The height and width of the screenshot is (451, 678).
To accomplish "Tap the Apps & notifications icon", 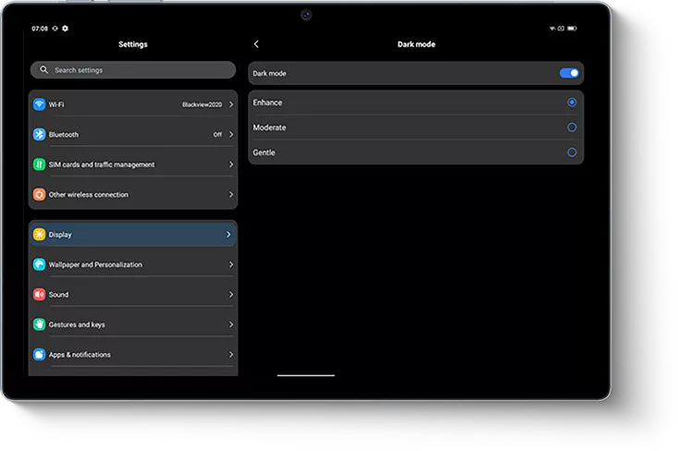I will point(39,355).
